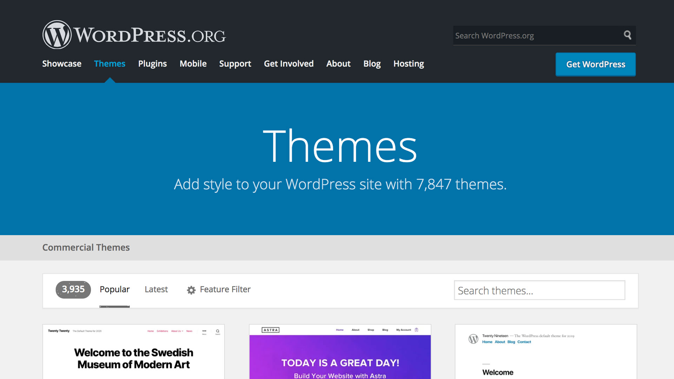
Task: Go to Plugins in navigation
Action: [152, 64]
